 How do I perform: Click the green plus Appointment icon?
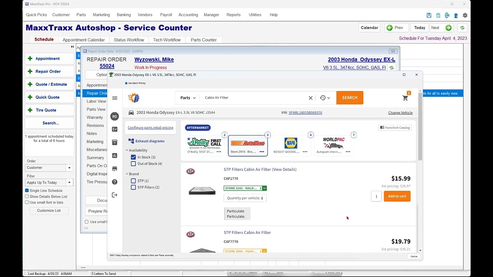point(30,58)
